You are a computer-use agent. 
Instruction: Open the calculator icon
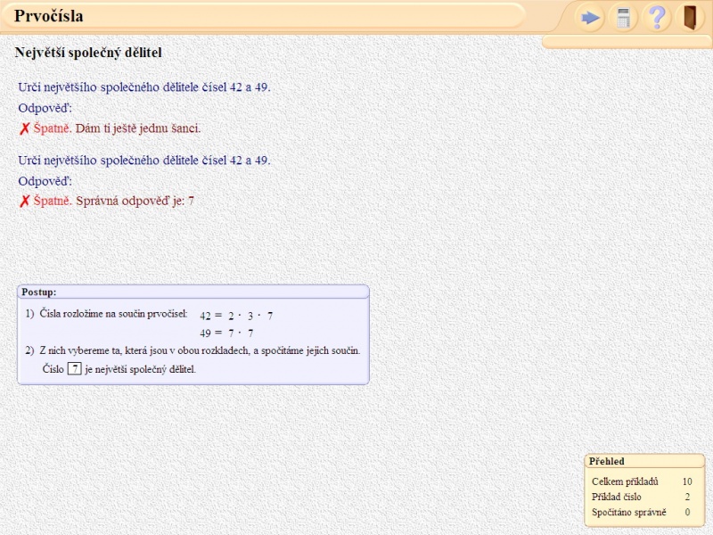click(x=623, y=18)
